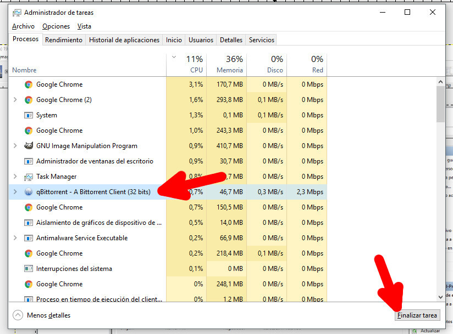Switch to the Detalles tab
This screenshot has width=453, height=334.
tap(231, 40)
